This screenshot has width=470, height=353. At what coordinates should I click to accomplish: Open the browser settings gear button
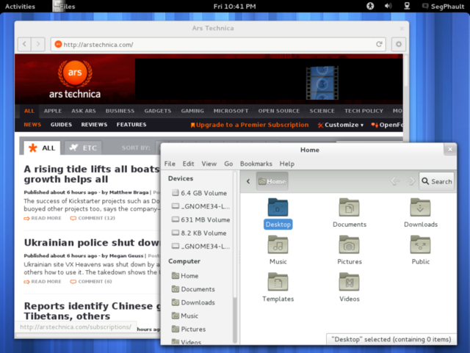pyautogui.click(x=399, y=44)
